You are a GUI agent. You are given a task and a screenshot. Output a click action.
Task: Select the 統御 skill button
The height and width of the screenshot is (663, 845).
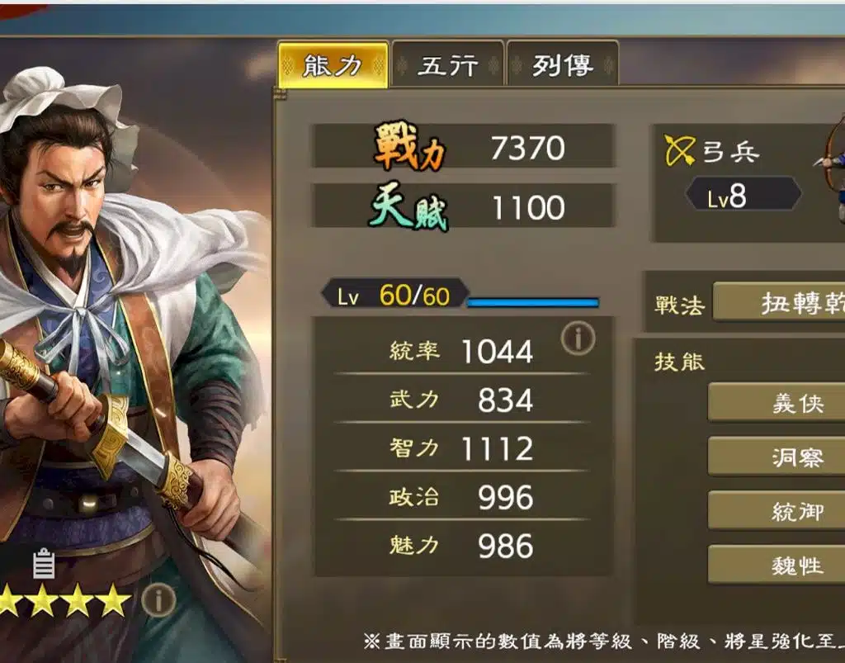(777, 510)
